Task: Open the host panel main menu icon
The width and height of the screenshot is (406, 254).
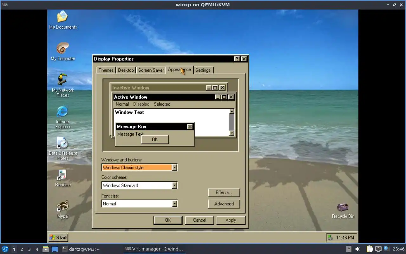Action: pos(5,249)
